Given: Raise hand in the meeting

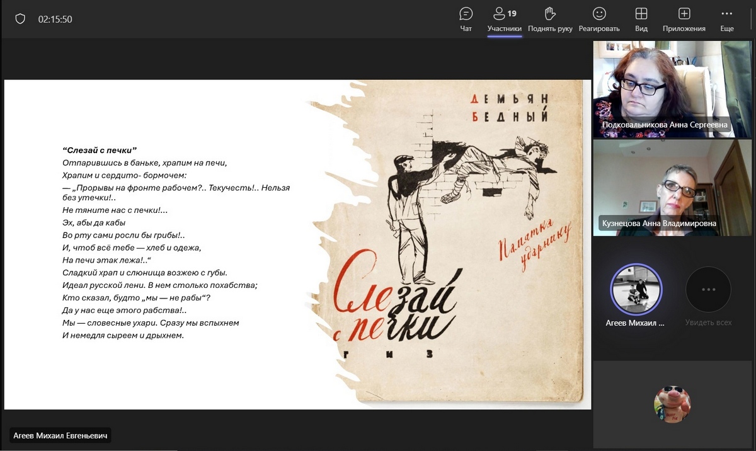Looking at the screenshot, I should point(550,20).
